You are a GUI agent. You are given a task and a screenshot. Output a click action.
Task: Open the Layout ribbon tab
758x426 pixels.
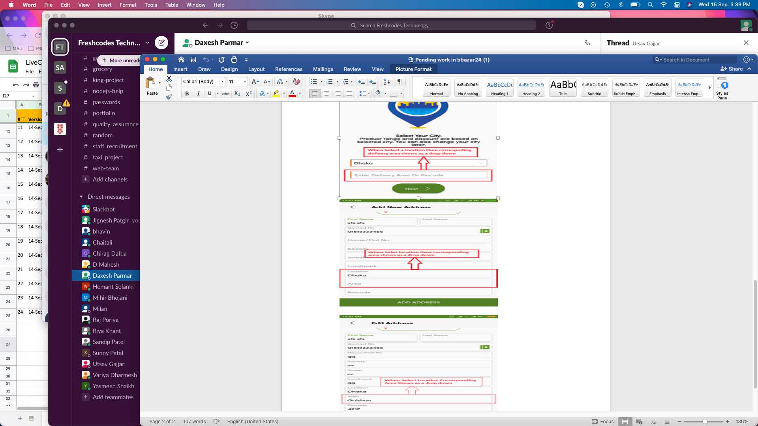[x=256, y=69]
